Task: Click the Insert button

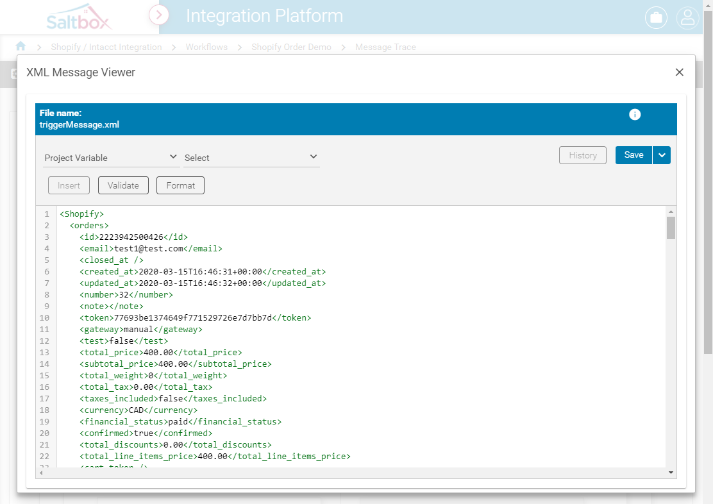Action: tap(69, 185)
